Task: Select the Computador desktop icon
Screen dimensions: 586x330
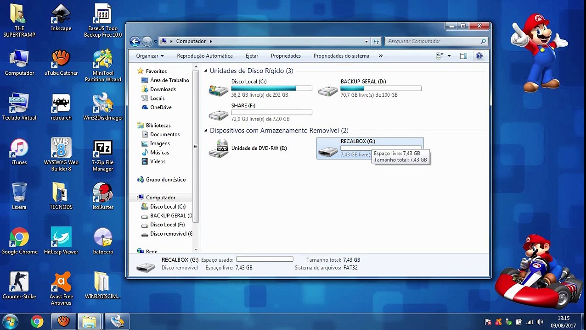Action: coord(19,63)
